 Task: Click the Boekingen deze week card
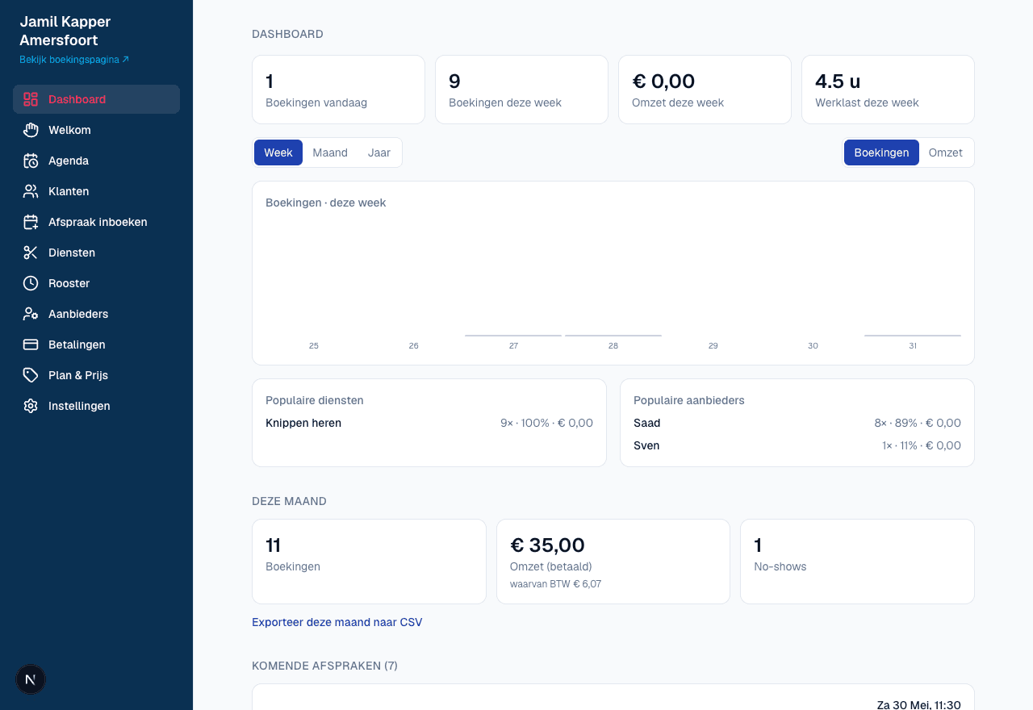[521, 90]
